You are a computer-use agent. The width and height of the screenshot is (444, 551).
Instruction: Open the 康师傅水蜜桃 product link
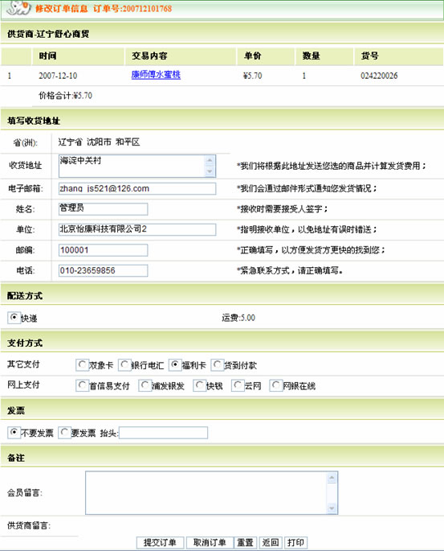tap(156, 75)
